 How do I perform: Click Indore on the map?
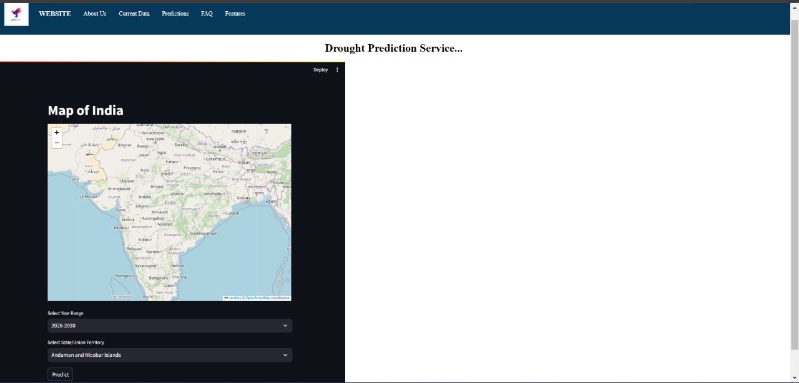[145, 197]
